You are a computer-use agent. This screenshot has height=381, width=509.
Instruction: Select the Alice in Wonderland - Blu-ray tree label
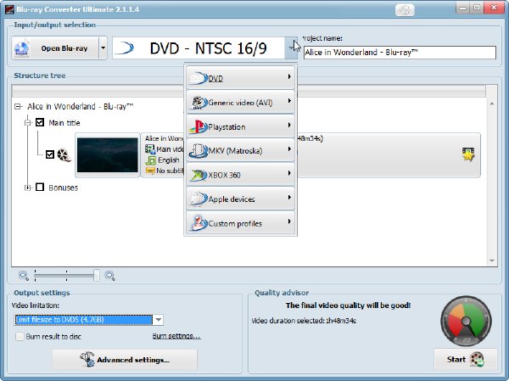[x=81, y=107]
